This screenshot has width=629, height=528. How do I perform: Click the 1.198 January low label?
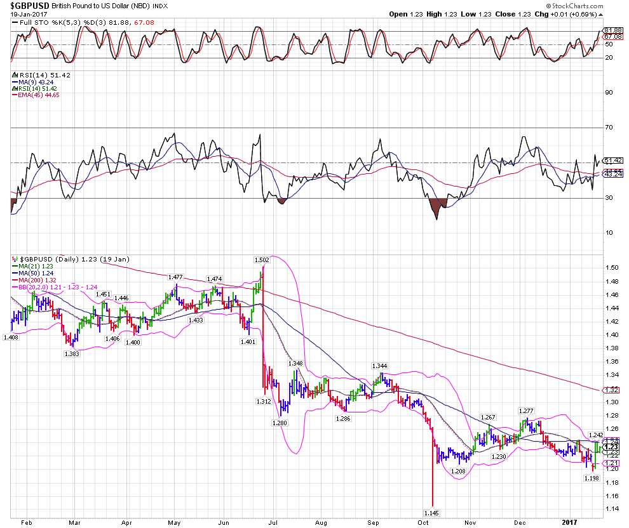(x=591, y=478)
